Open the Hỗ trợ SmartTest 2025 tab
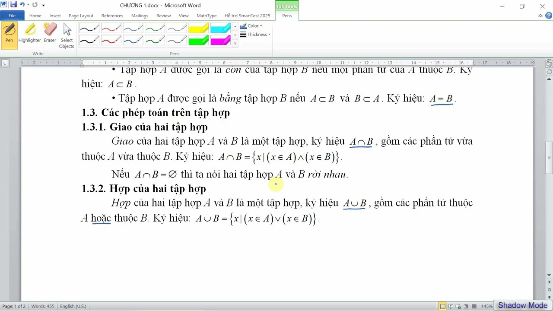The image size is (553, 311). coord(247,16)
